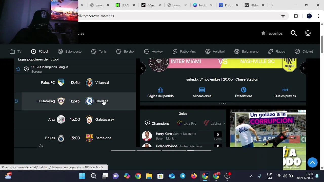Open the TV section
Screen dimensions: 324x182
(x=15, y=52)
